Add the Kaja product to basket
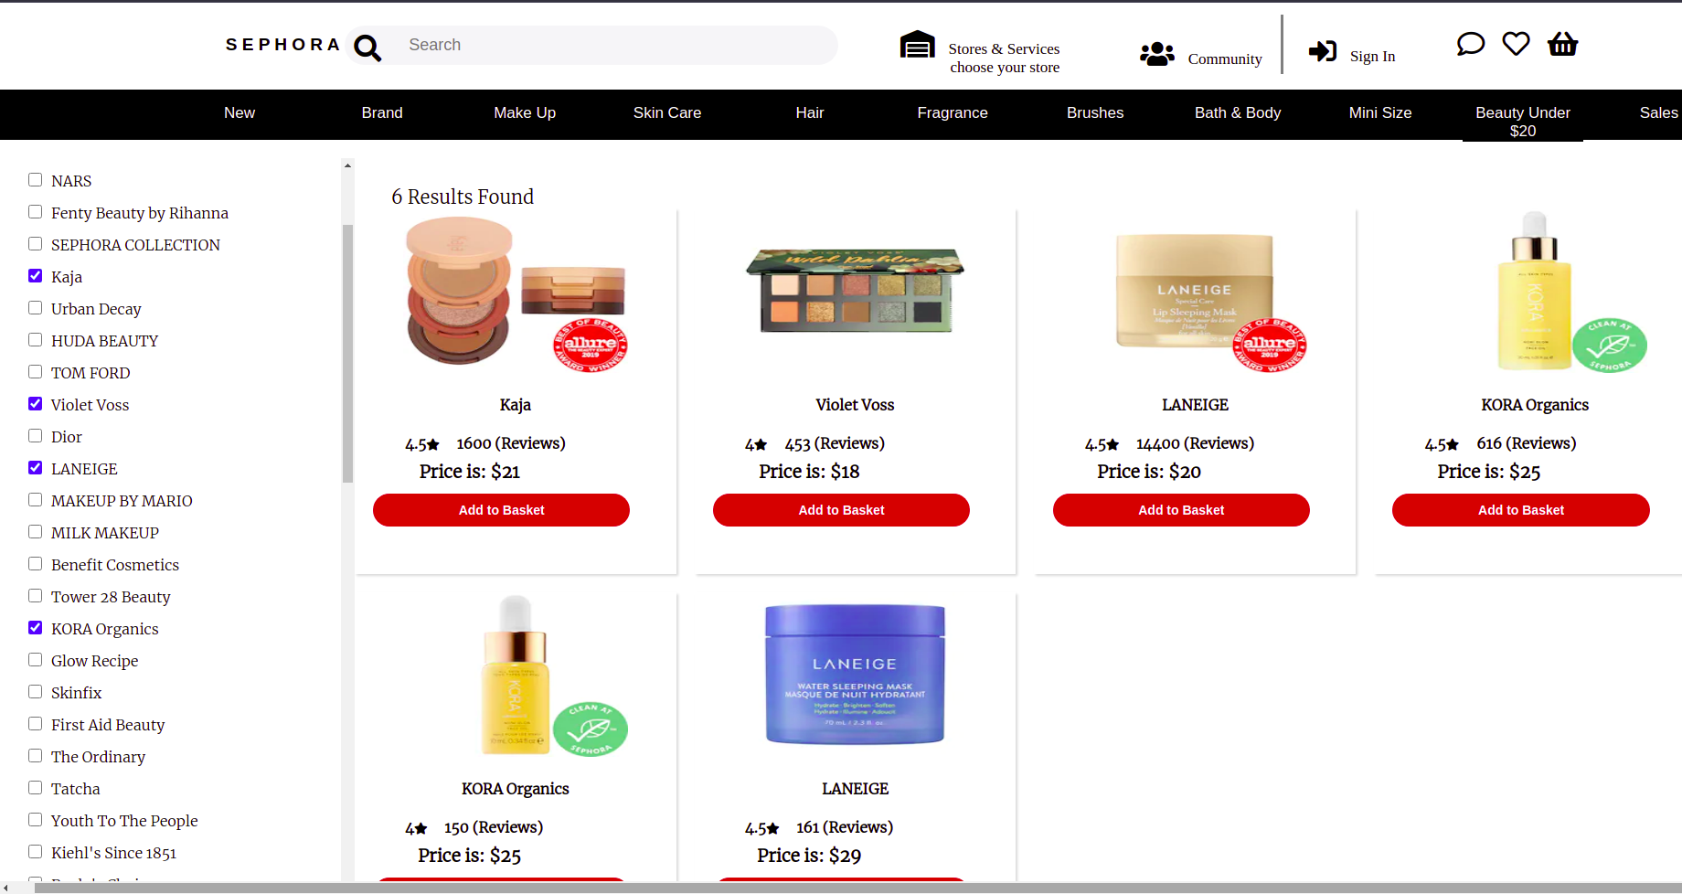Image resolution: width=1682 pixels, height=894 pixels. tap(501, 510)
